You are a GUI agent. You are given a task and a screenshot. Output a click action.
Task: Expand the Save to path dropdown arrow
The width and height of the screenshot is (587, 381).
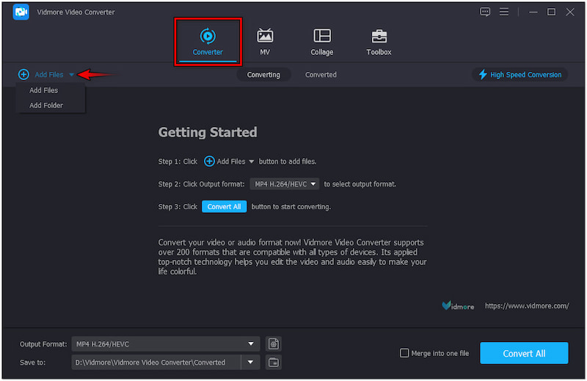click(x=252, y=362)
